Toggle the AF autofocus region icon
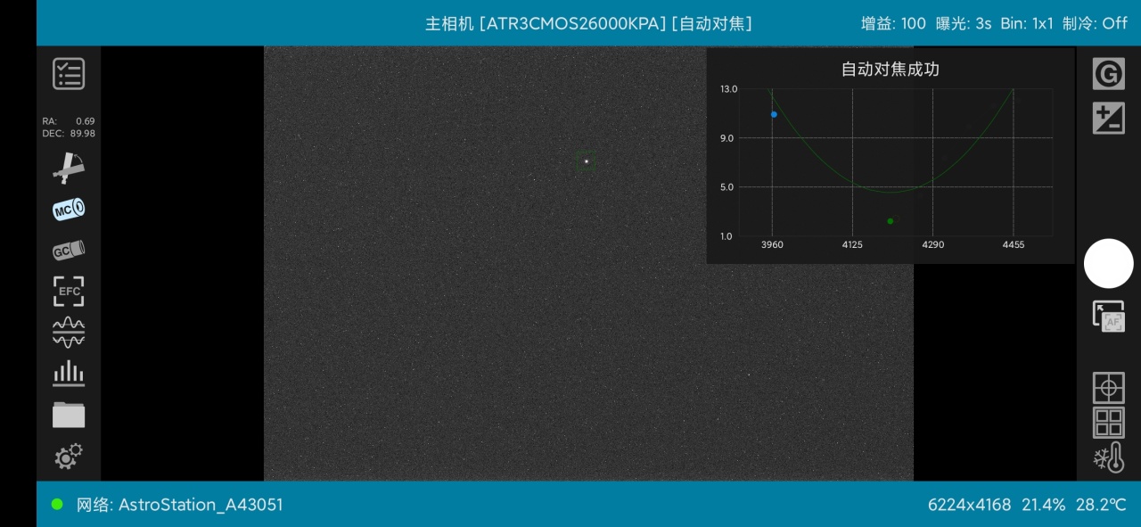This screenshot has width=1141, height=527. (1108, 317)
